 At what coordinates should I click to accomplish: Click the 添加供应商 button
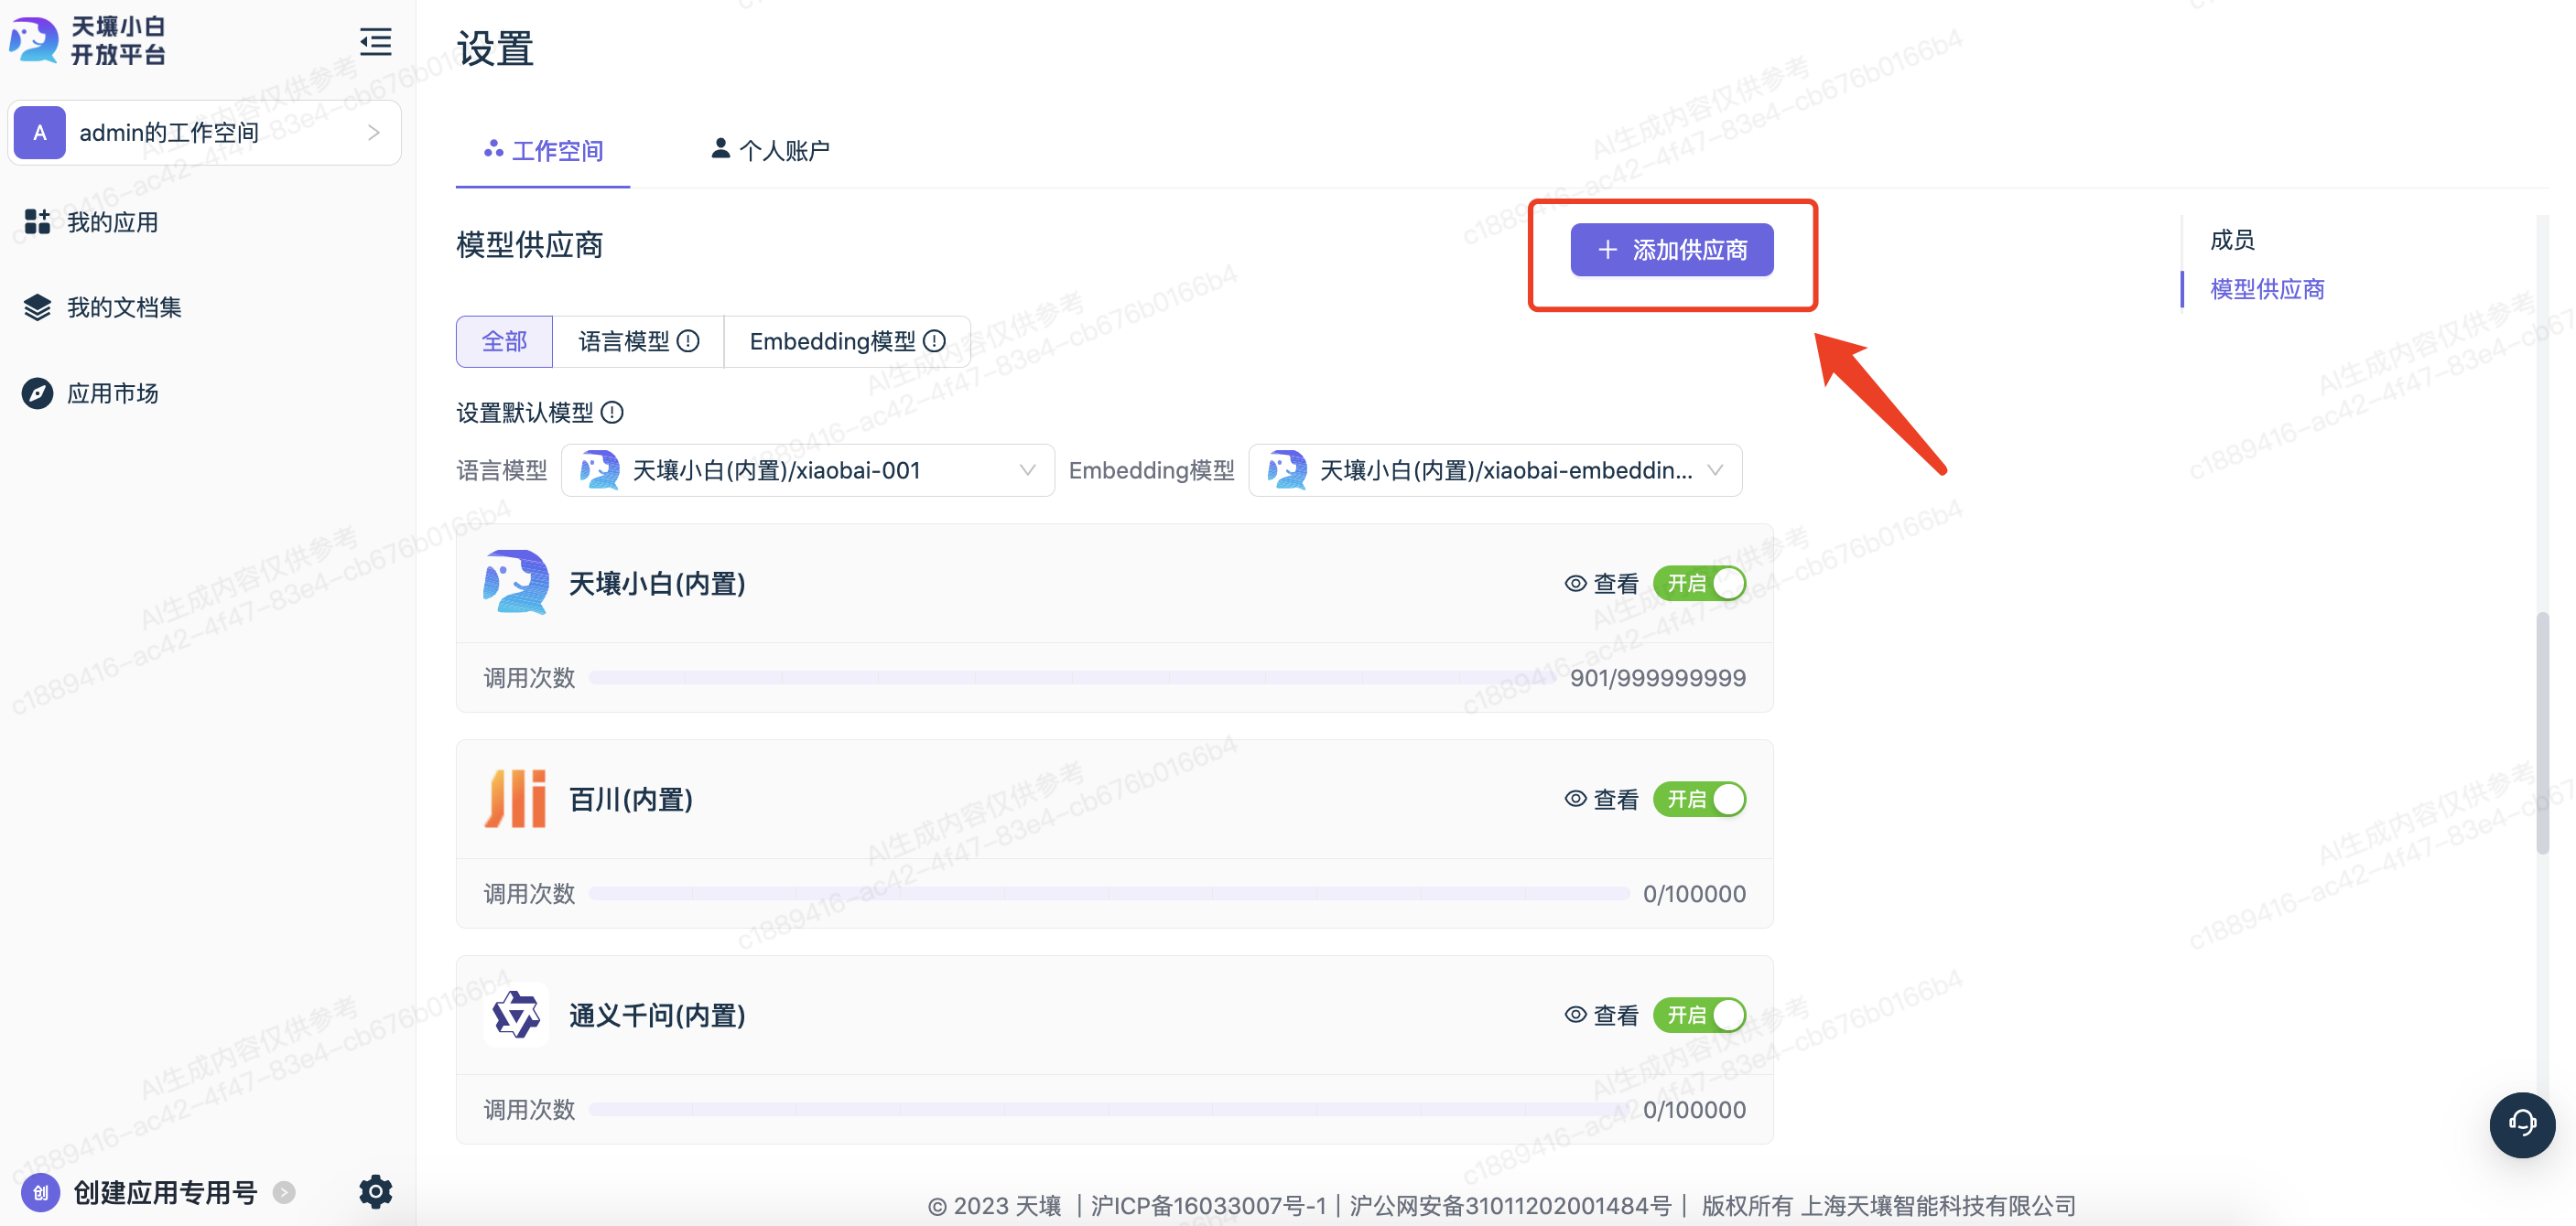click(x=1671, y=250)
